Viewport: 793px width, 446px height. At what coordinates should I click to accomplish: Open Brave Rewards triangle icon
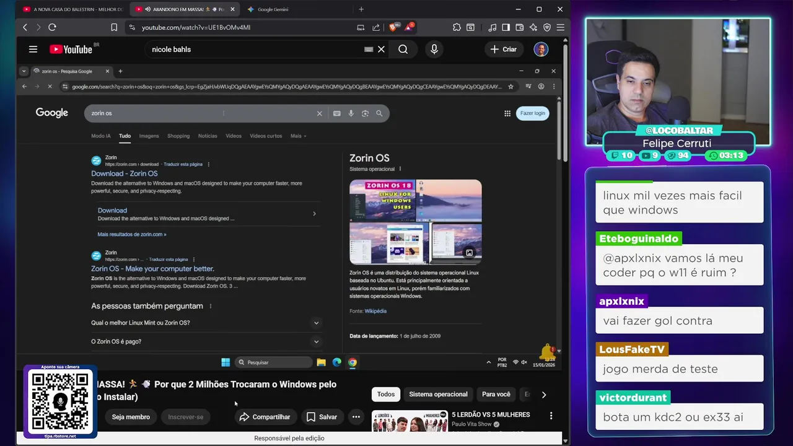coord(409,27)
